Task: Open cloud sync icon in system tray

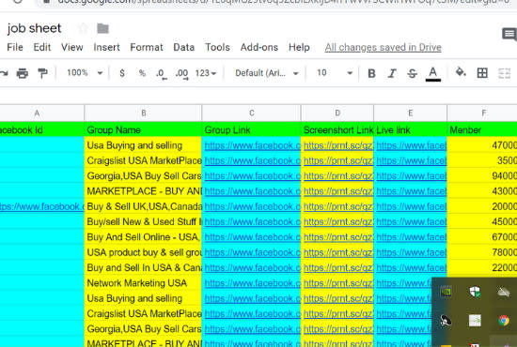Action: coord(504,292)
